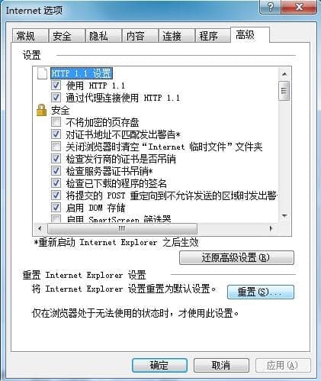Close the Internet 选项 dialog with X

299,7
